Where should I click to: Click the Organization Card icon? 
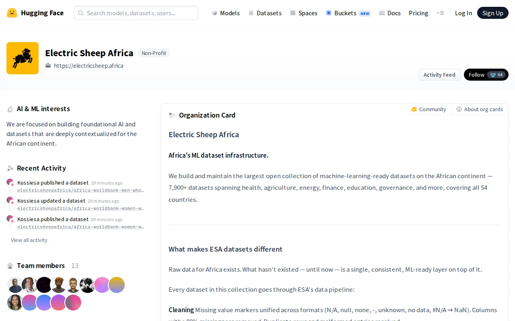tap(172, 115)
